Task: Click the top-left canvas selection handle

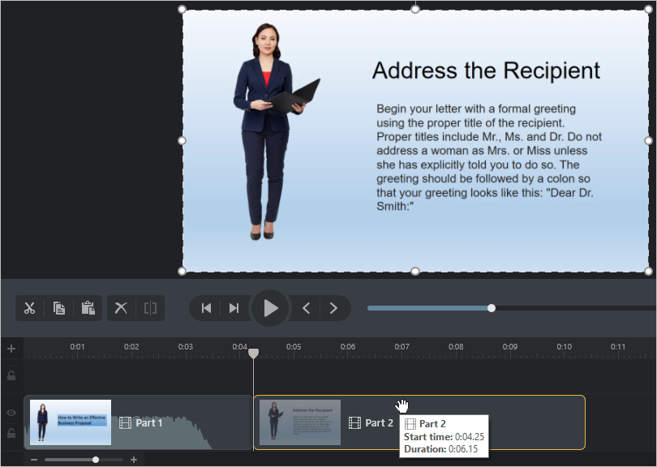Action: point(182,9)
